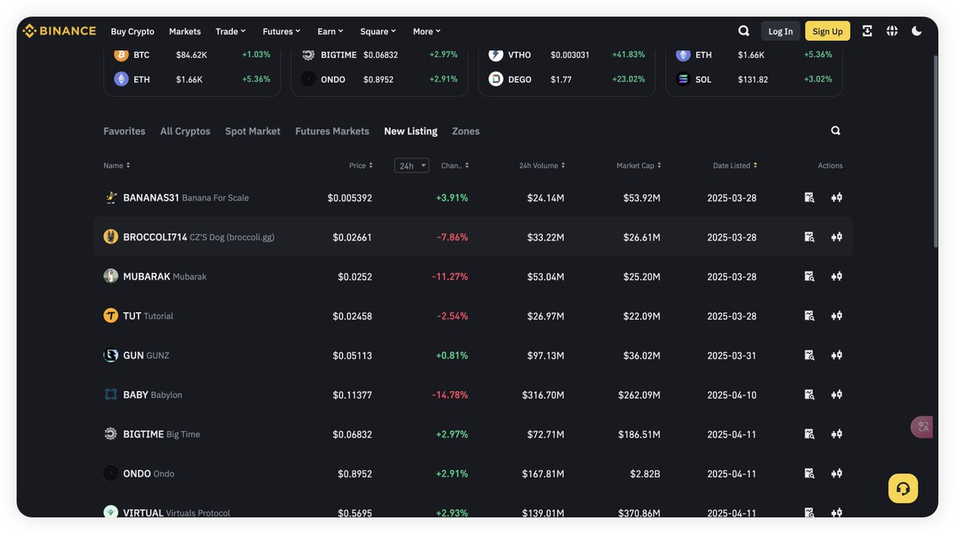Open BROCCOLI714 trade icon
The height and width of the screenshot is (534, 955).
click(x=836, y=237)
